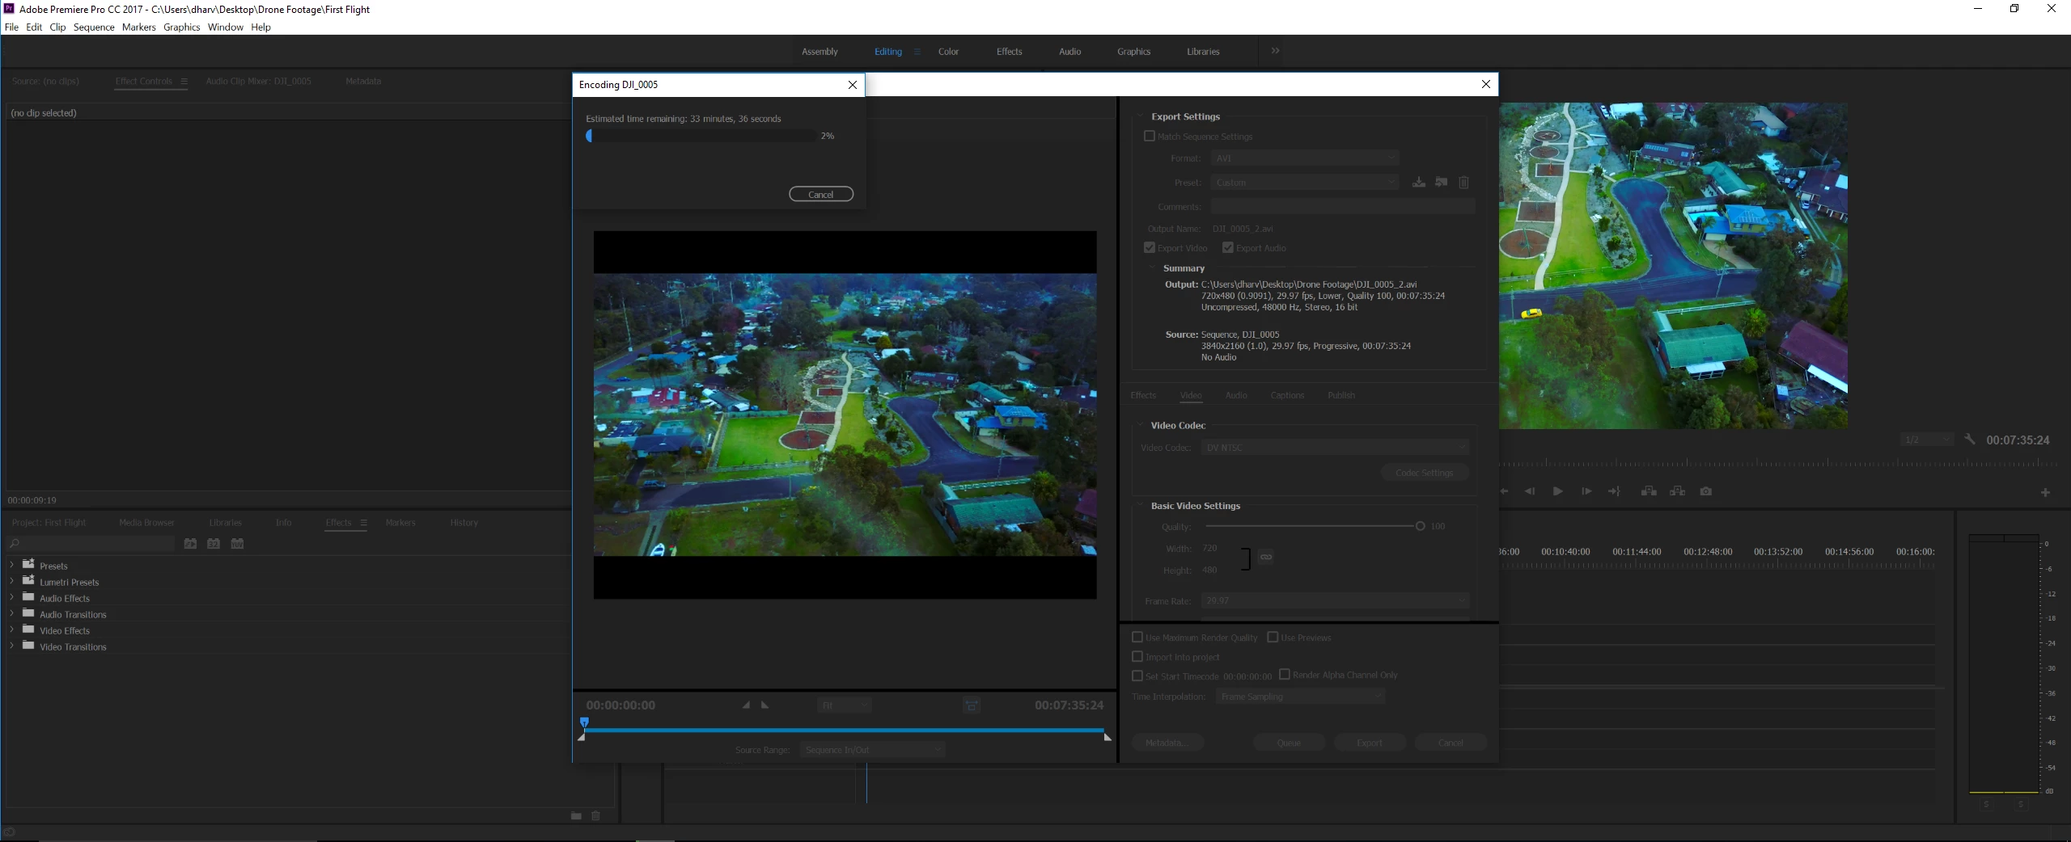
Task: Toggle the Export Video checkbox
Action: click(1149, 248)
